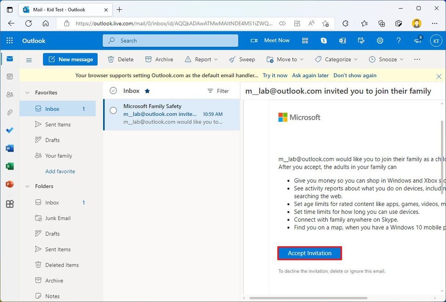Open the Calendar icon in left rail

tap(10, 76)
